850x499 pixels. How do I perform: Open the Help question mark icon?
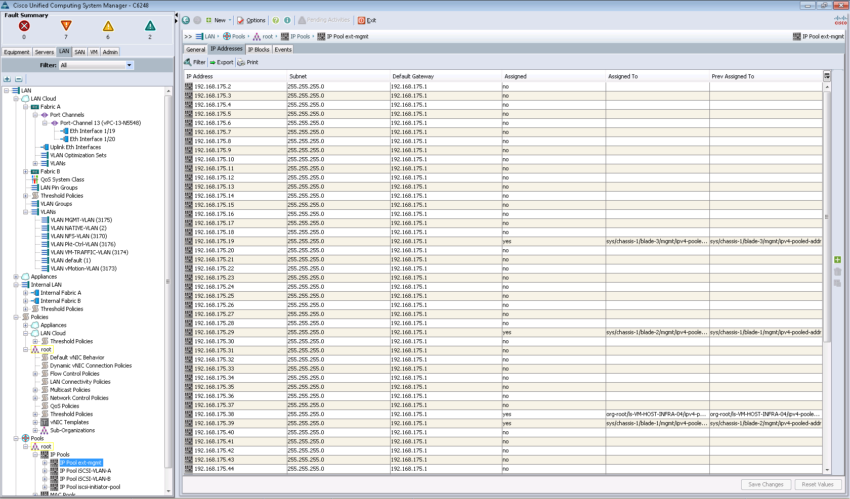click(276, 20)
